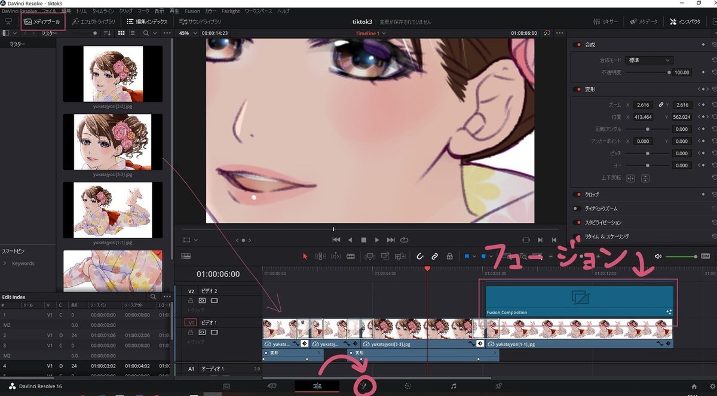This screenshot has height=396, width=717.
Task: Open the エフェクトライブラリ panel
Action: click(94, 22)
